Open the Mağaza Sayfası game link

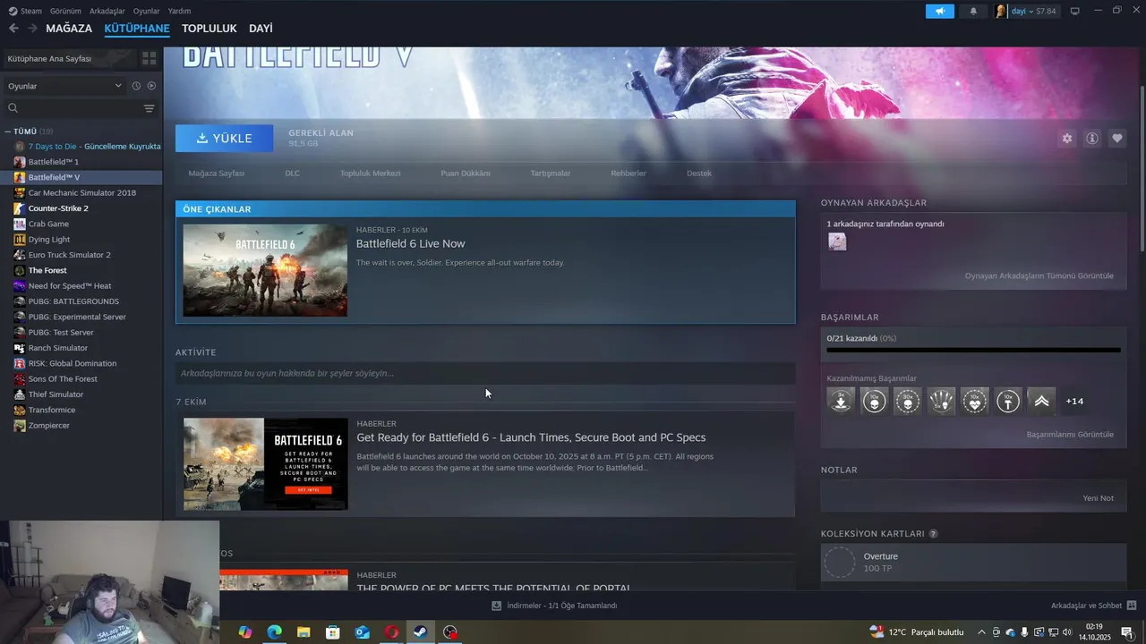tap(216, 174)
